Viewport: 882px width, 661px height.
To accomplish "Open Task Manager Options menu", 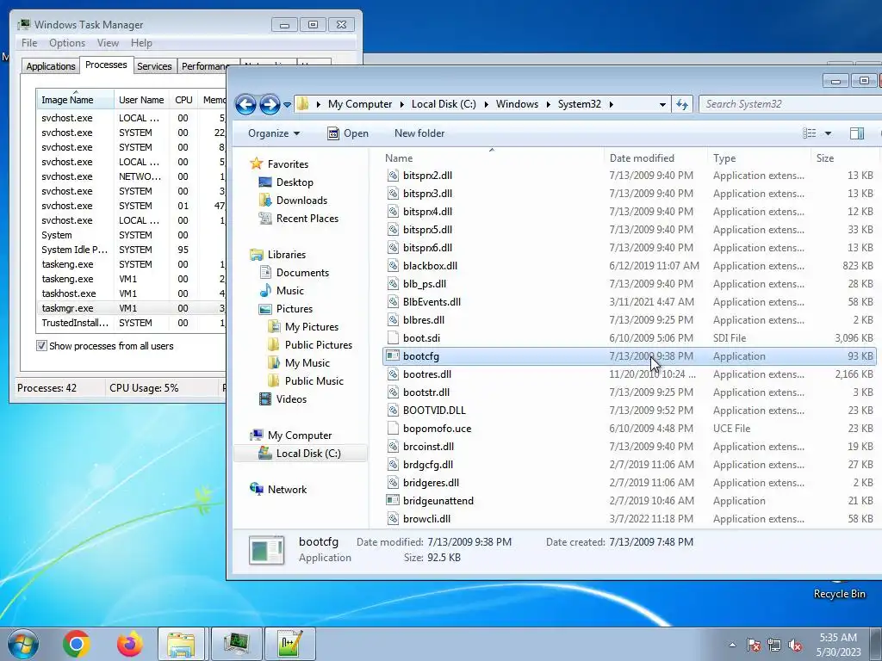I will 67,43.
